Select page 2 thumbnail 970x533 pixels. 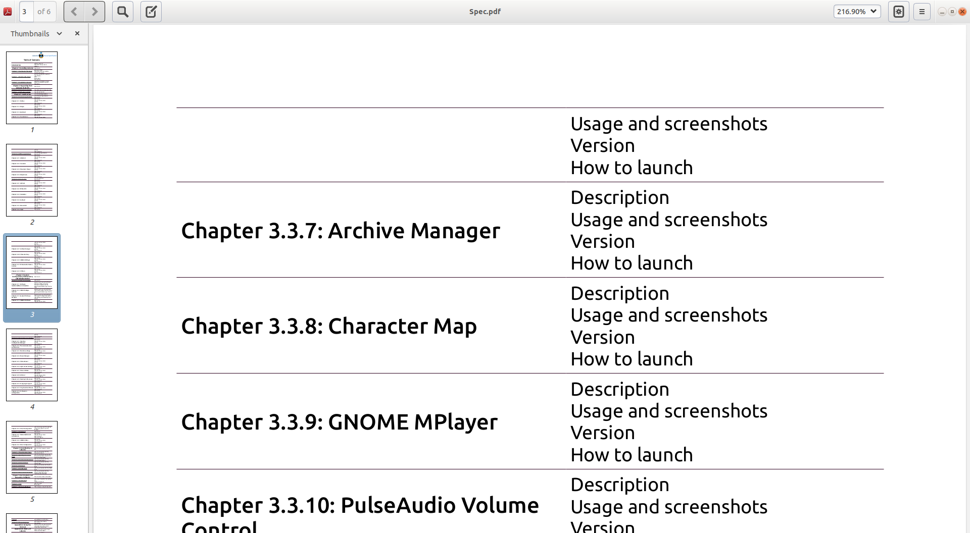tap(32, 180)
